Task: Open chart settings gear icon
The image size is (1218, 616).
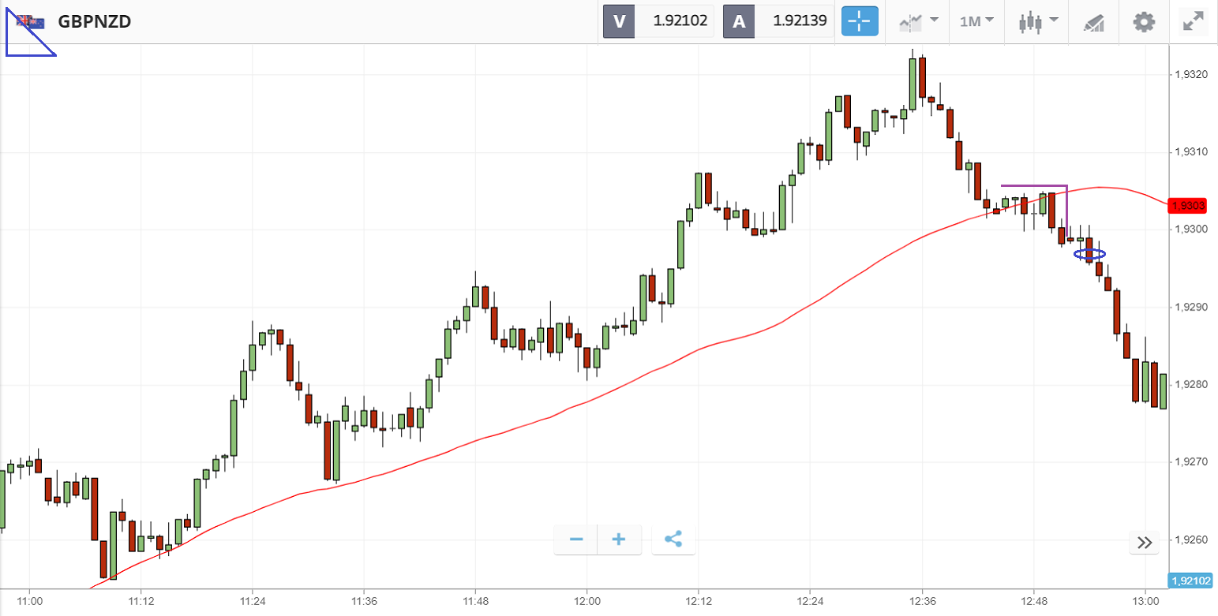Action: (x=1143, y=21)
